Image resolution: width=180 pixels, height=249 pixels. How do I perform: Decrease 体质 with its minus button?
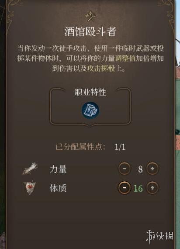click(x=125, y=188)
